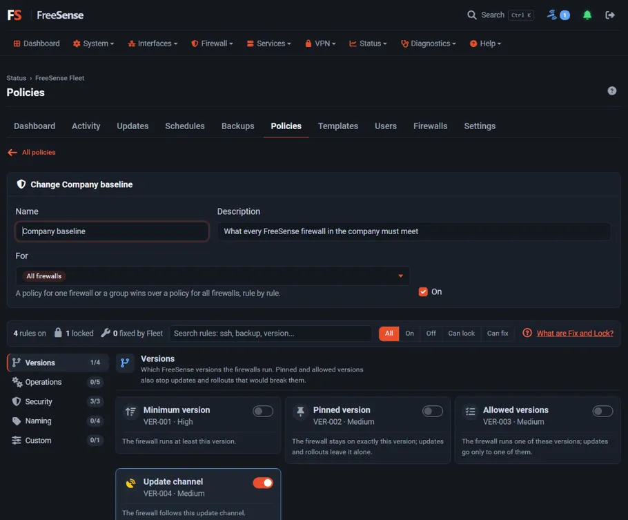The height and width of the screenshot is (520, 628).
Task: Expand the Interfaces menu
Action: pos(153,44)
